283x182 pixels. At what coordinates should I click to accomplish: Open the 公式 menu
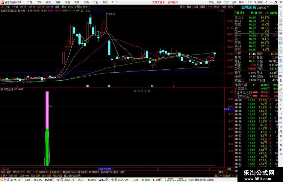(x=226, y=2)
